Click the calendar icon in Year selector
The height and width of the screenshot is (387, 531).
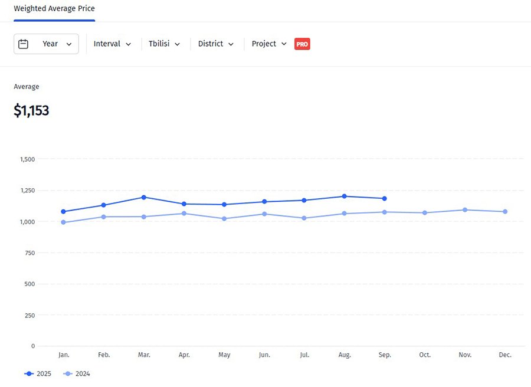(x=24, y=44)
